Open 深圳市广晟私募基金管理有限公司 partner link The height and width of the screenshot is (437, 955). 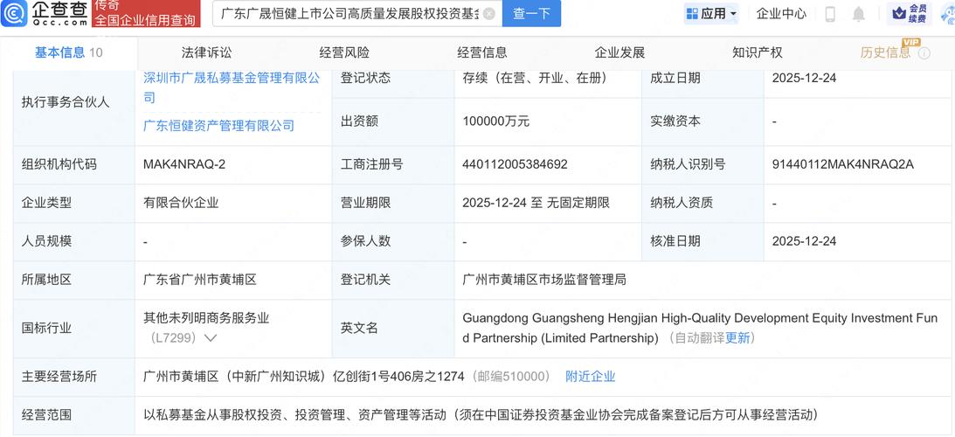pos(232,87)
